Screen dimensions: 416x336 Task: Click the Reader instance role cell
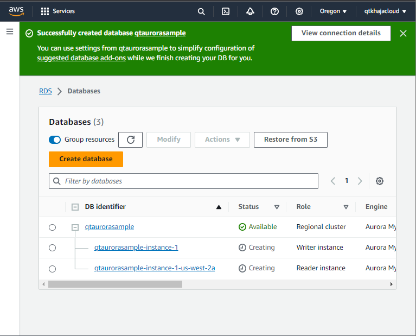click(321, 268)
